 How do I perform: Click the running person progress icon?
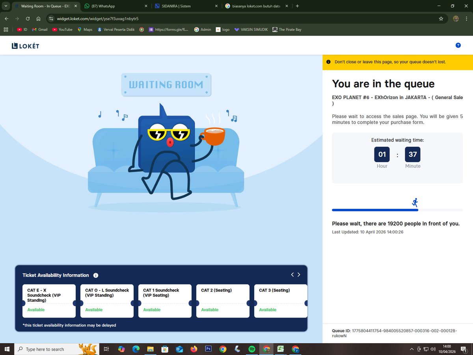415,203
